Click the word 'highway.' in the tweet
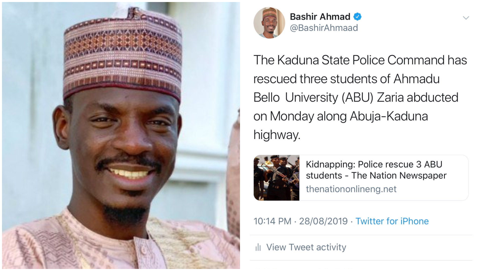 [277, 135]
